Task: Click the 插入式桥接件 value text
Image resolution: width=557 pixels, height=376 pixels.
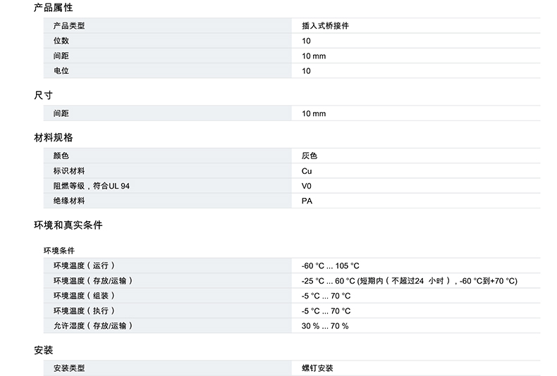Action: (325, 26)
